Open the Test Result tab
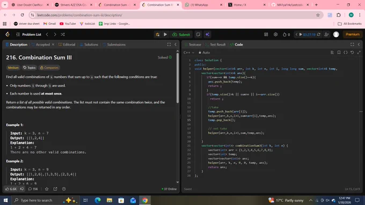 215,44
